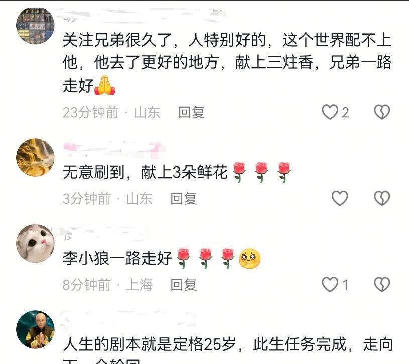Open the golden waterfall avatar profile
This screenshot has height=364, width=409.
tap(35, 157)
